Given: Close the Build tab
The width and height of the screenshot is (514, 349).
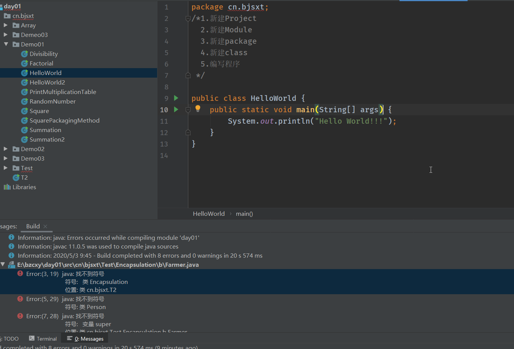Looking at the screenshot, I should [x=45, y=226].
